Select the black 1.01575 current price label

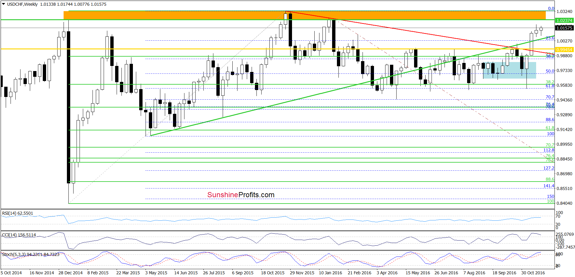click(x=564, y=28)
